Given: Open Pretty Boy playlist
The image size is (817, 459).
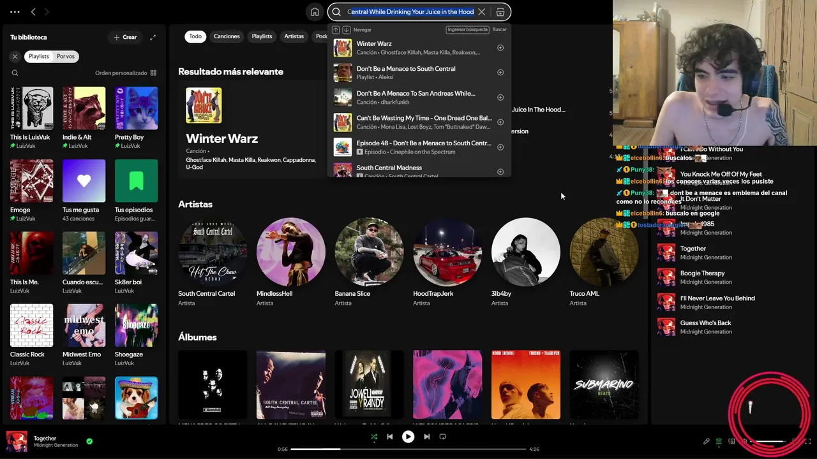Looking at the screenshot, I should (x=136, y=118).
